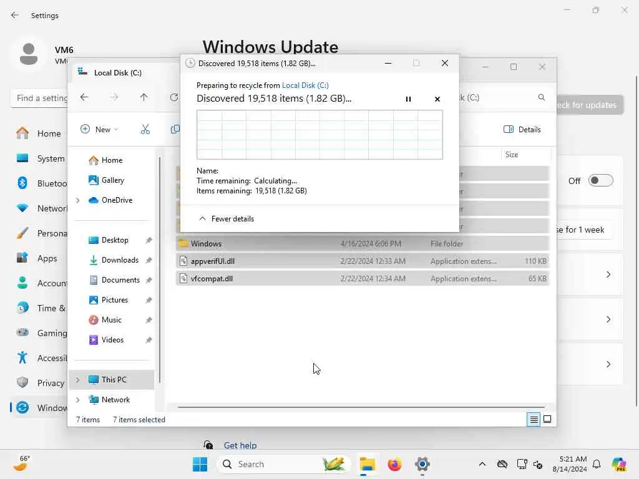Viewport: 639px width, 479px height.
Task: Click Check for updates button
Action: [x=590, y=105]
